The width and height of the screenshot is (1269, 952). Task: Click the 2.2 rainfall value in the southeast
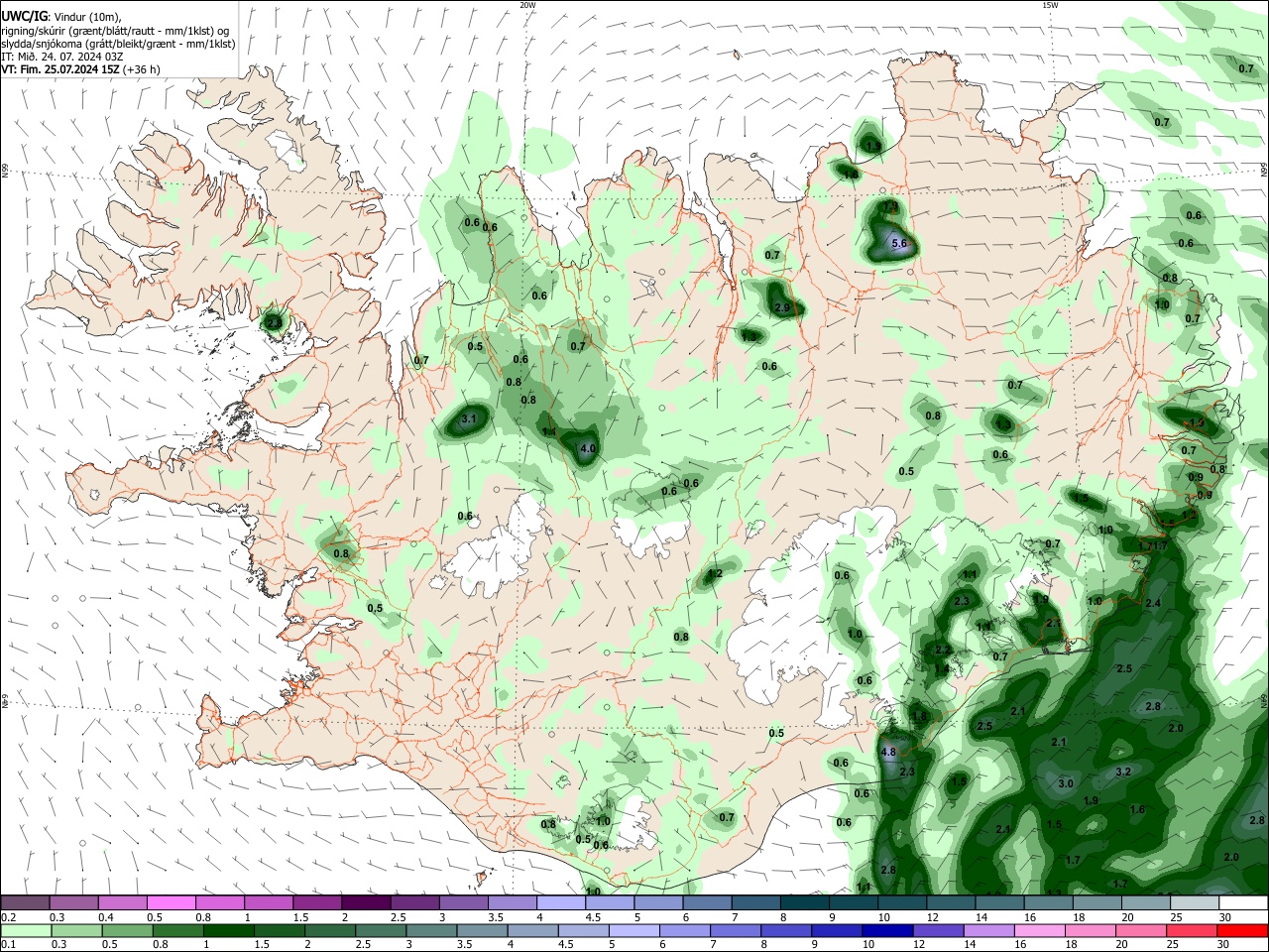click(943, 651)
